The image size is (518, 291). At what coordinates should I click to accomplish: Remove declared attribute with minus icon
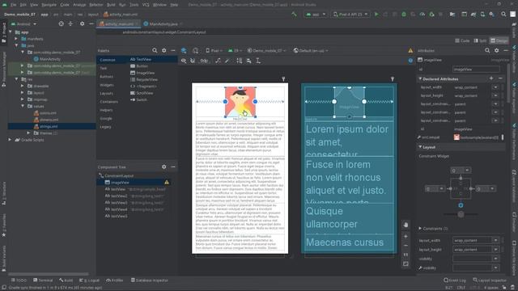click(x=500, y=78)
